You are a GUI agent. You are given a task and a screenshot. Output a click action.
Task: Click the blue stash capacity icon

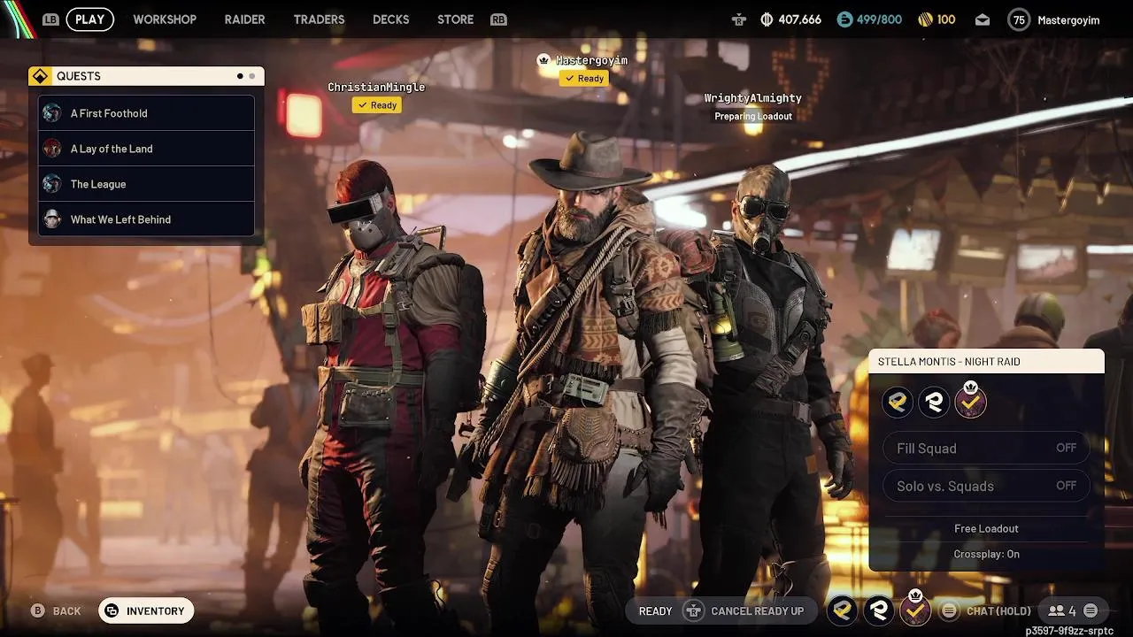(844, 19)
